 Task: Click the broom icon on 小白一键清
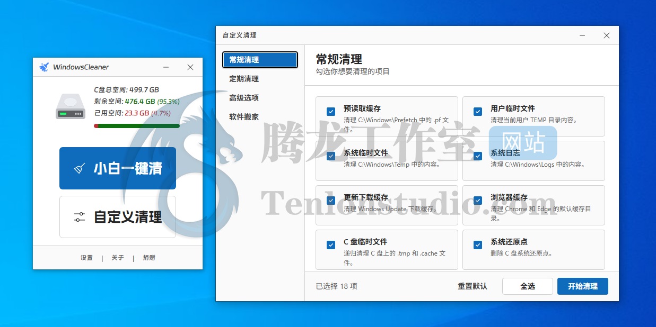(80, 168)
